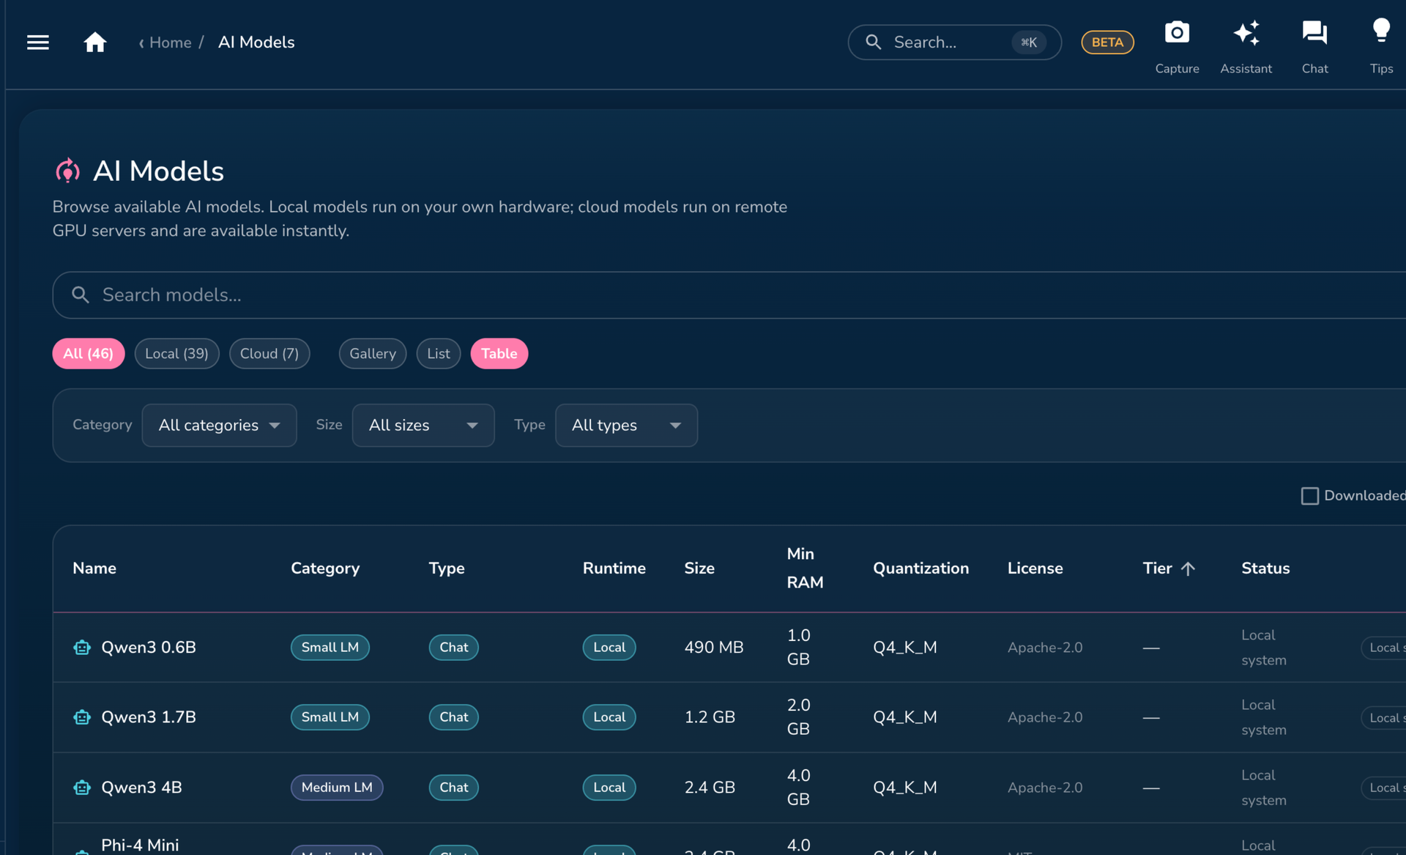Sort table by Name column
Image resolution: width=1406 pixels, height=855 pixels.
tap(94, 569)
